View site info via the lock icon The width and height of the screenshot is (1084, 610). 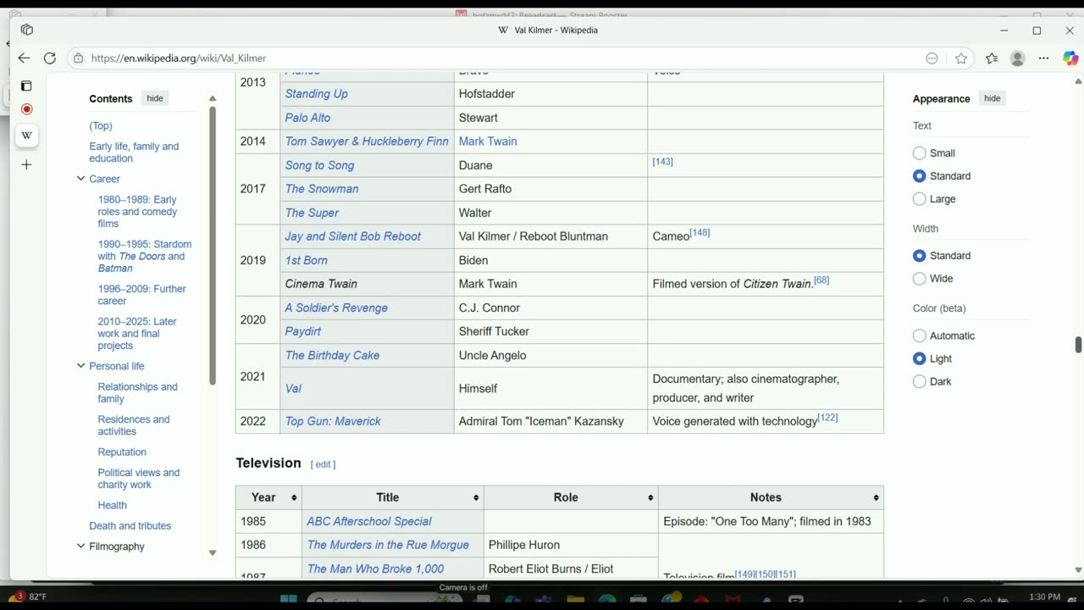(79, 58)
